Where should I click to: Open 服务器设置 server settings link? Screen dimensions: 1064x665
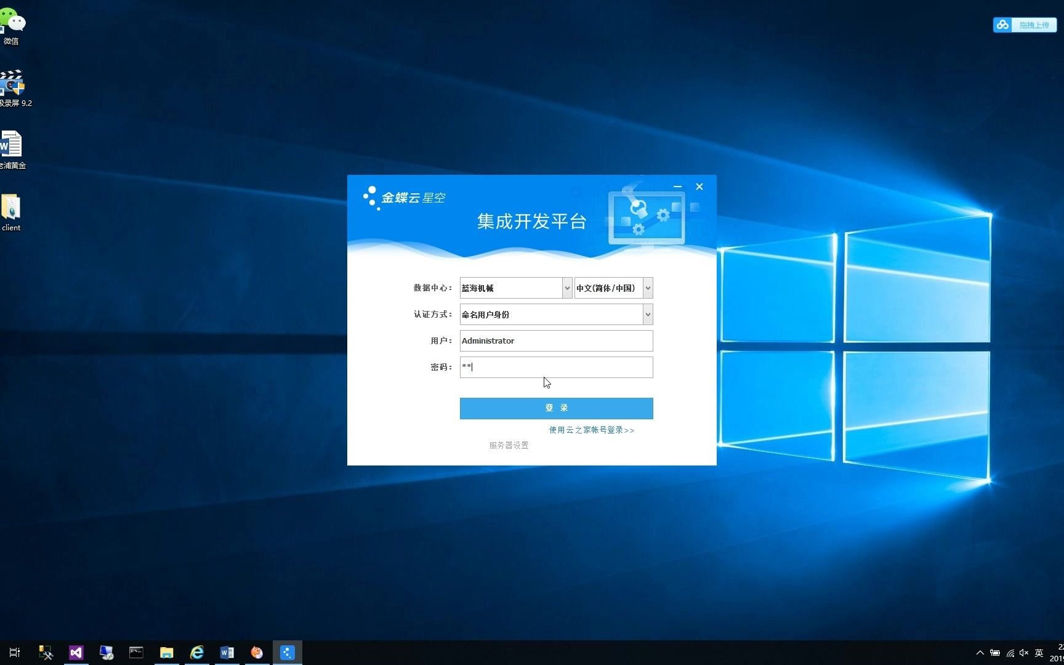509,445
